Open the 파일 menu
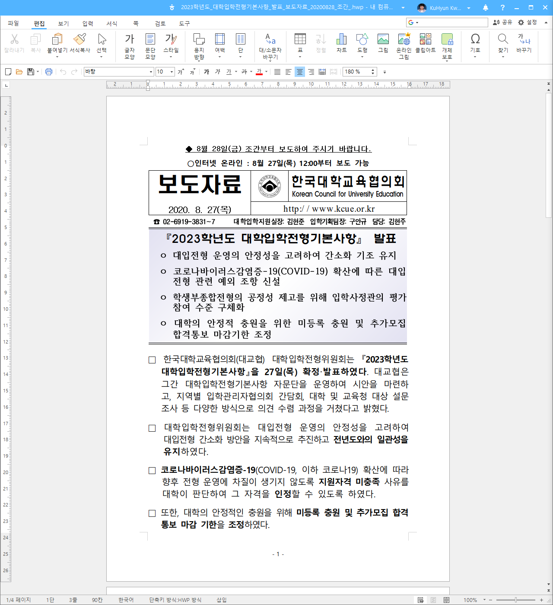The width and height of the screenshot is (553, 605). [x=13, y=23]
